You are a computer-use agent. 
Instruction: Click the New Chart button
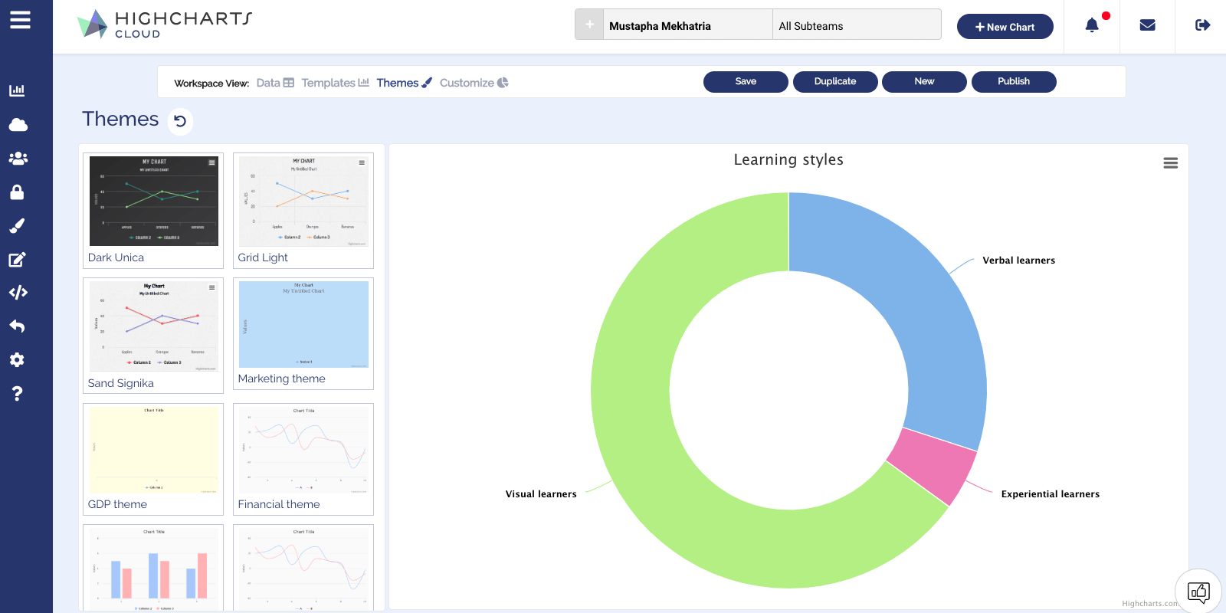(x=1005, y=27)
